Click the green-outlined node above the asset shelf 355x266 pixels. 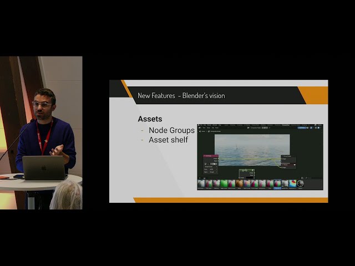click(x=247, y=174)
